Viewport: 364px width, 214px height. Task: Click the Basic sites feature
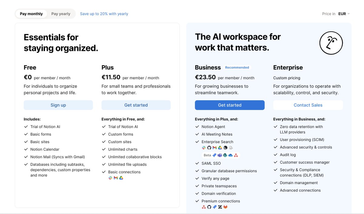(40, 142)
